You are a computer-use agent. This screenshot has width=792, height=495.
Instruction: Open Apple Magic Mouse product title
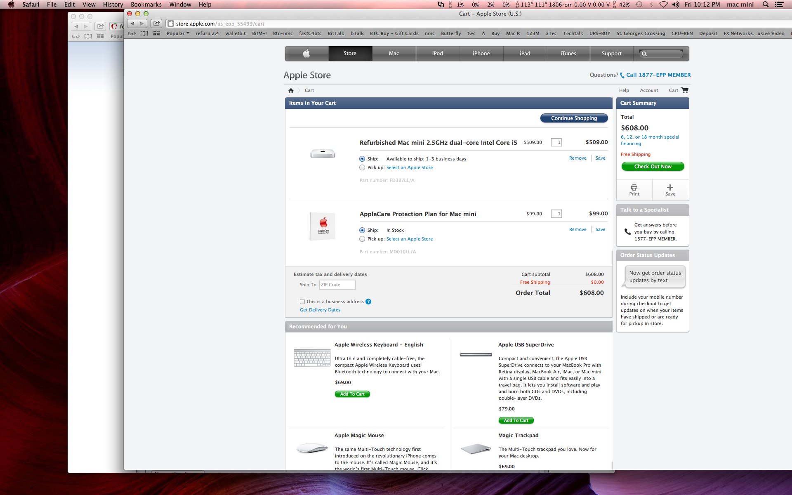point(359,436)
